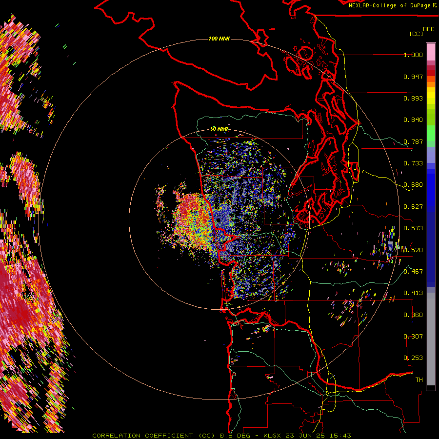
Task: Select the 0.520 legend value
Action: click(x=413, y=250)
